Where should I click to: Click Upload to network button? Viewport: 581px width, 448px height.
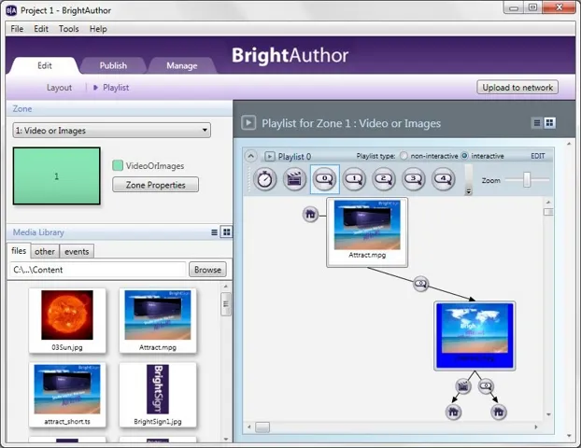tap(517, 88)
